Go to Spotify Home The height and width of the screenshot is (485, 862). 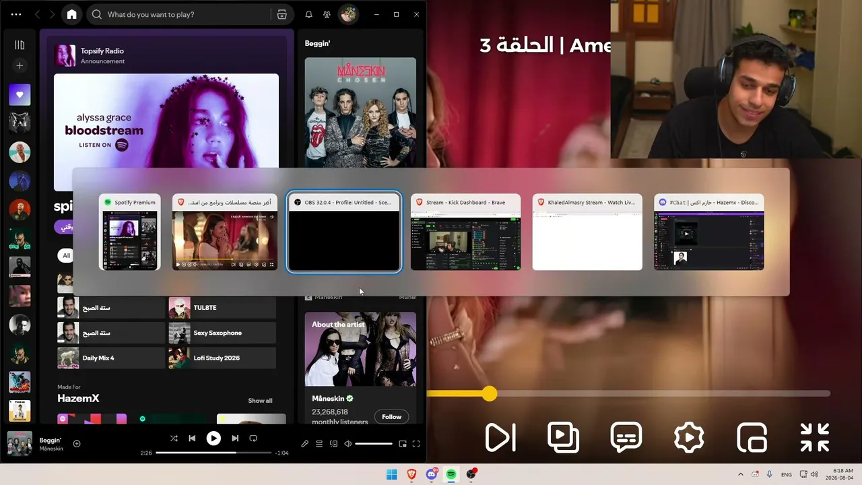pyautogui.click(x=72, y=14)
